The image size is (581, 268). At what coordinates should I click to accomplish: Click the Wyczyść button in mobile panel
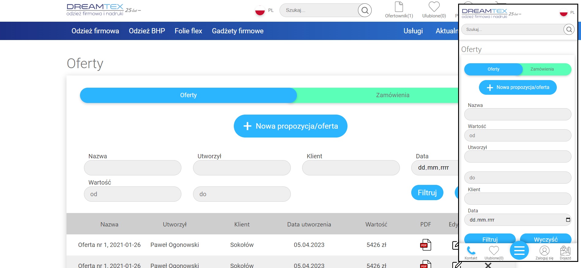tap(546, 239)
